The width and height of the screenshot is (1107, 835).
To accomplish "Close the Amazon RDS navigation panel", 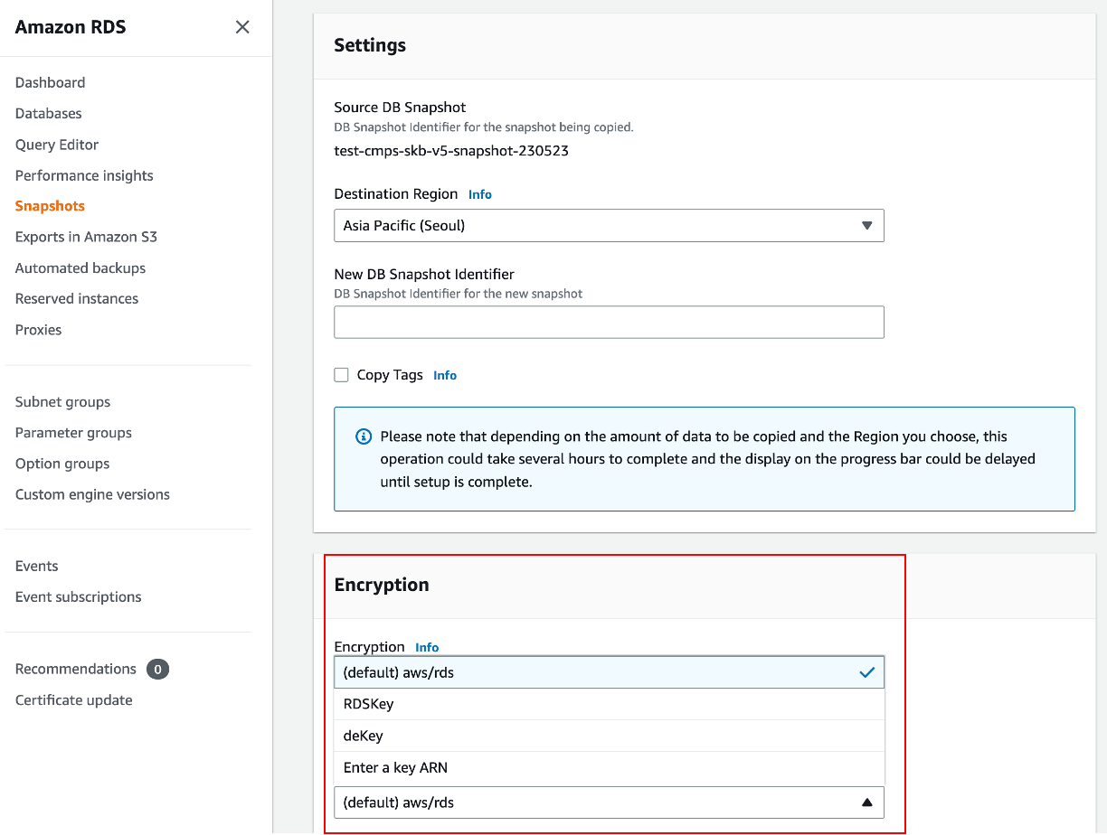I will 242,27.
